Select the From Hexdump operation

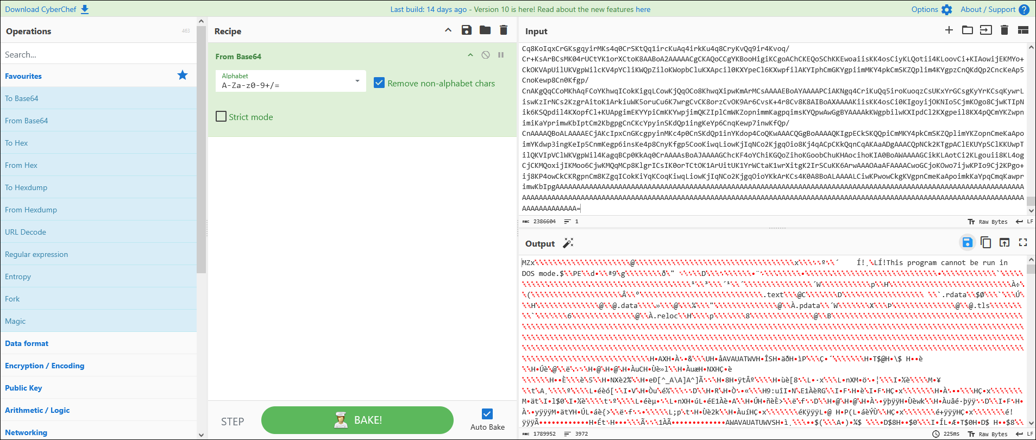(98, 210)
